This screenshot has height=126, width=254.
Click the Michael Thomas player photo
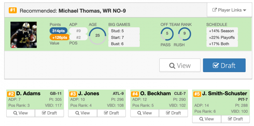(x=23, y=35)
